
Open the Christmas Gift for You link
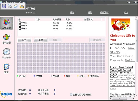pos(122,38)
